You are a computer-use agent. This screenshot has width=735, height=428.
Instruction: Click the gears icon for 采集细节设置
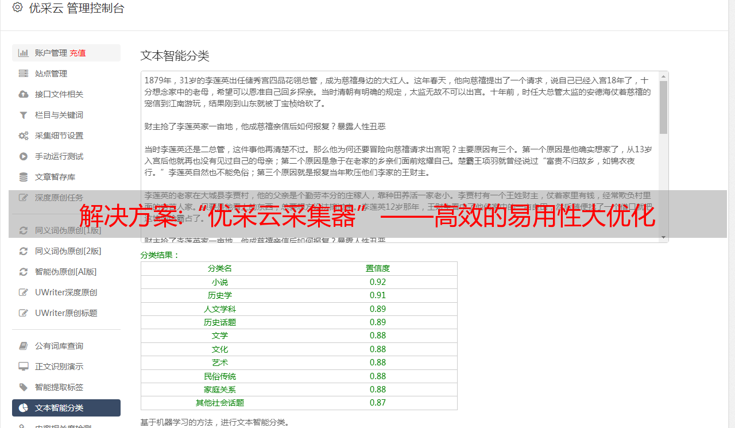[24, 136]
